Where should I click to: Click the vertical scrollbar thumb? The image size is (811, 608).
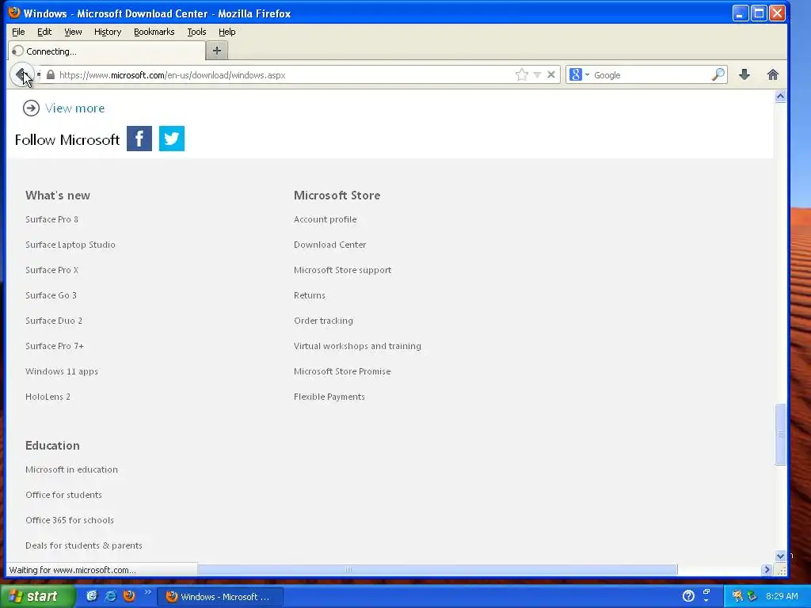[x=780, y=435]
